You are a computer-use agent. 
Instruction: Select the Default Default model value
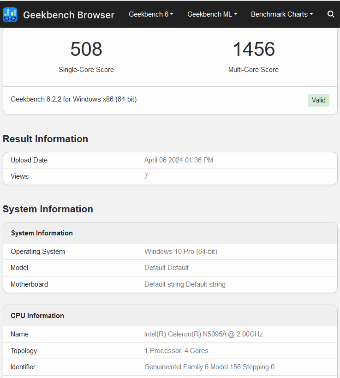point(167,268)
